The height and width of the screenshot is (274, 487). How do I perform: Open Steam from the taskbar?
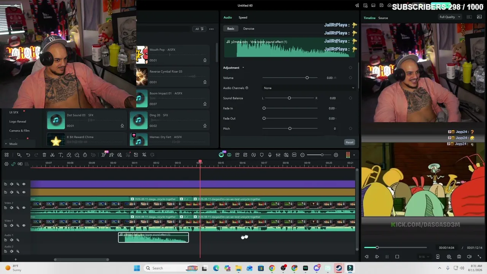pos(339,268)
